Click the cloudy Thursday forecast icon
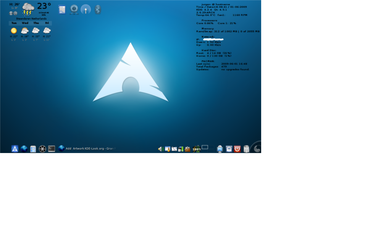The image size is (391, 229). 36,31
